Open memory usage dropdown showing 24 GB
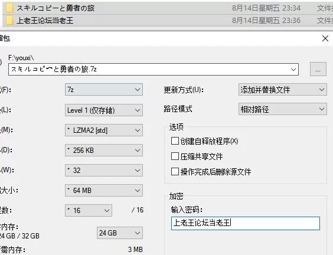 pyautogui.click(x=120, y=233)
